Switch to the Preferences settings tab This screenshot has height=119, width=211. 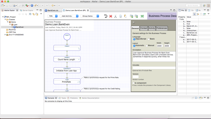coord(162,28)
